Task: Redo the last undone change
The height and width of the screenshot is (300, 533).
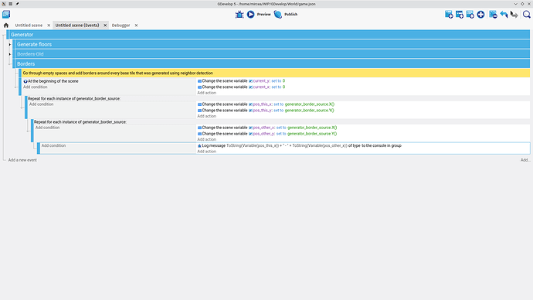Action: point(514,14)
